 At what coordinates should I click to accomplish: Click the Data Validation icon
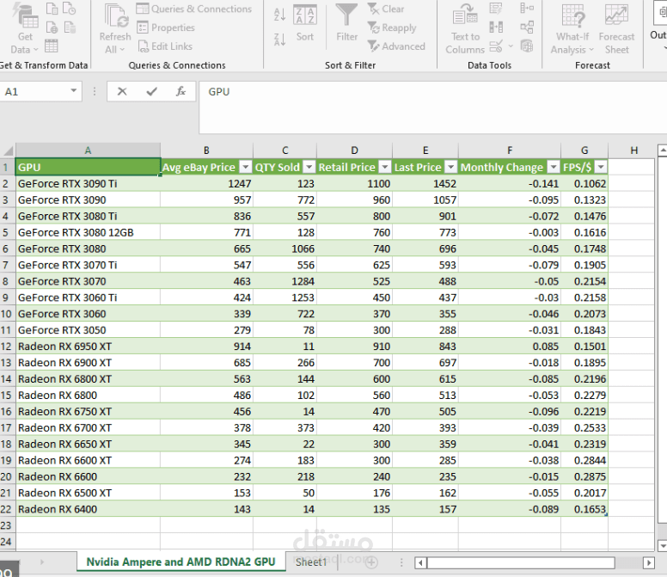(496, 46)
